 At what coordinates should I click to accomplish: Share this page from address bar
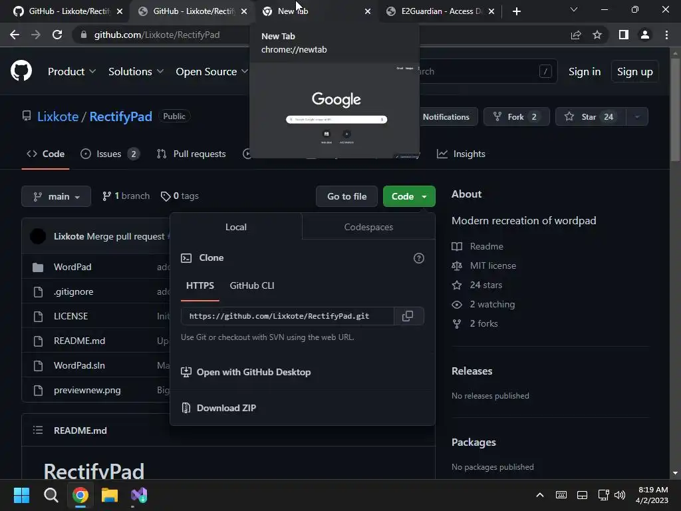click(x=576, y=35)
